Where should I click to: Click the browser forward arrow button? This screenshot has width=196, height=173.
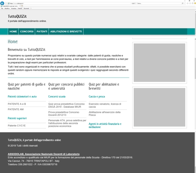point(6,3)
